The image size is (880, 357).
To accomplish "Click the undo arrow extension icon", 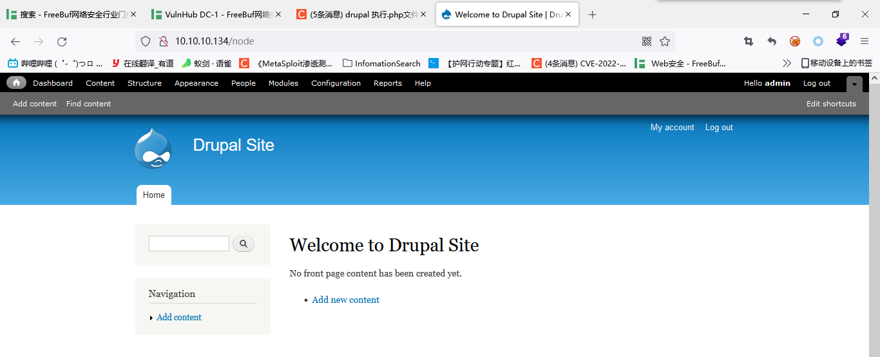I will click(x=772, y=41).
